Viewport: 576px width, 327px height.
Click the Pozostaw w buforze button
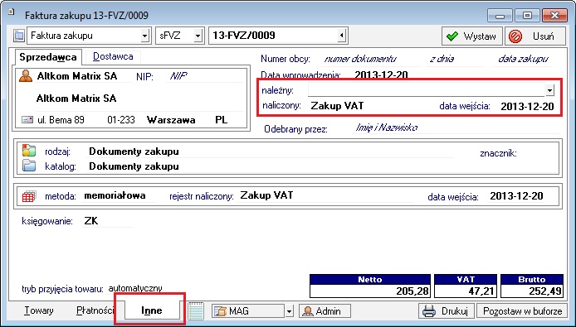[522, 311]
